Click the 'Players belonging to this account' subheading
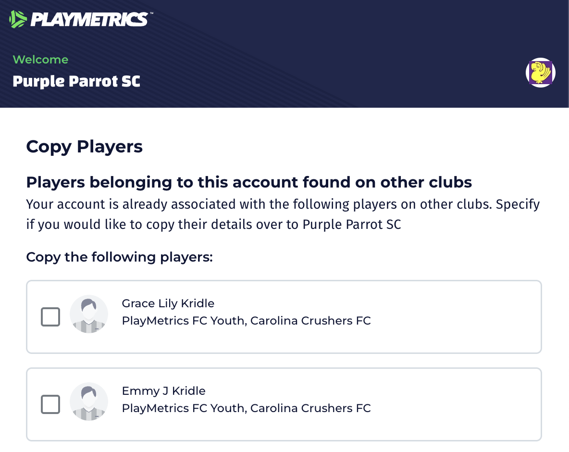This screenshot has width=569, height=452. (249, 182)
